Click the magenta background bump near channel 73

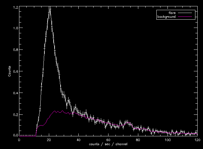(x=128, y=122)
